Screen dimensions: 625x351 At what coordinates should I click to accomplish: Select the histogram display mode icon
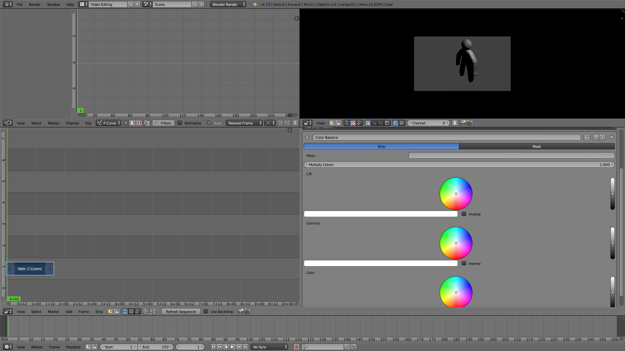387,123
